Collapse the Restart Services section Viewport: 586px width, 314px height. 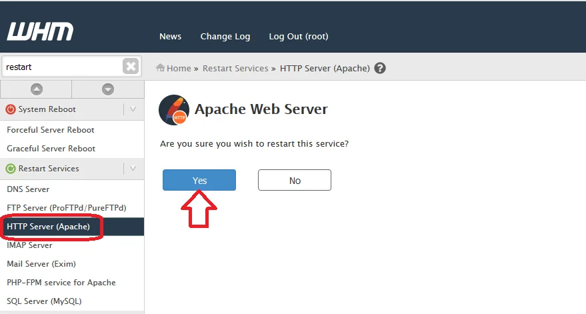tap(133, 169)
